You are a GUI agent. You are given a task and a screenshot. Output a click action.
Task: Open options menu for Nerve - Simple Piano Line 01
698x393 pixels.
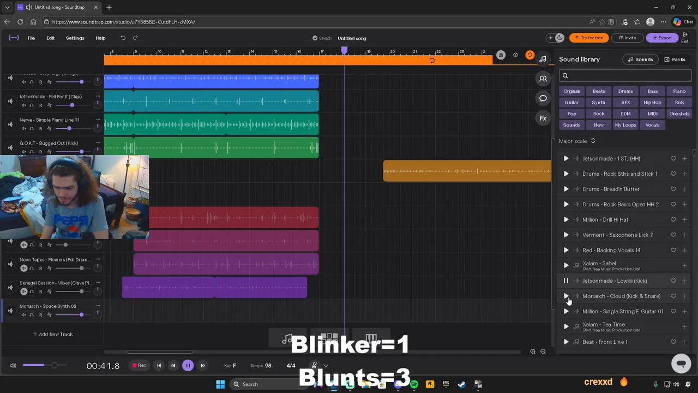pyautogui.click(x=98, y=120)
